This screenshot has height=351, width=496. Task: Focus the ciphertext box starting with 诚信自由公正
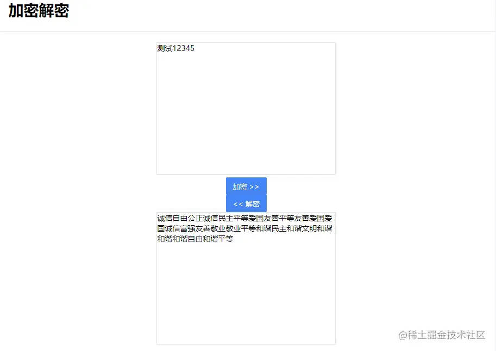246,278
